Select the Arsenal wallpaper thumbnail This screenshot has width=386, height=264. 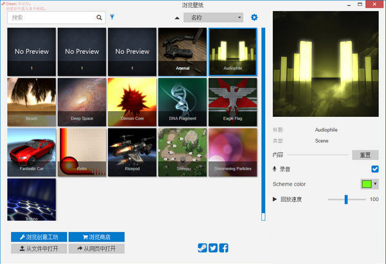[182, 51]
